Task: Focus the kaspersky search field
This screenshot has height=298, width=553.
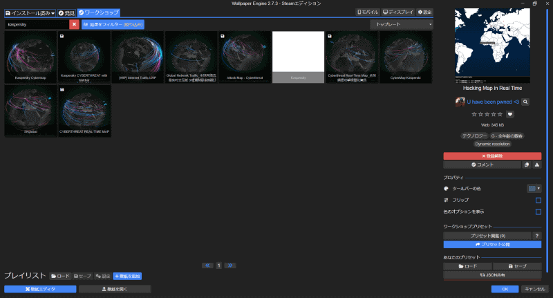Action: click(37, 24)
